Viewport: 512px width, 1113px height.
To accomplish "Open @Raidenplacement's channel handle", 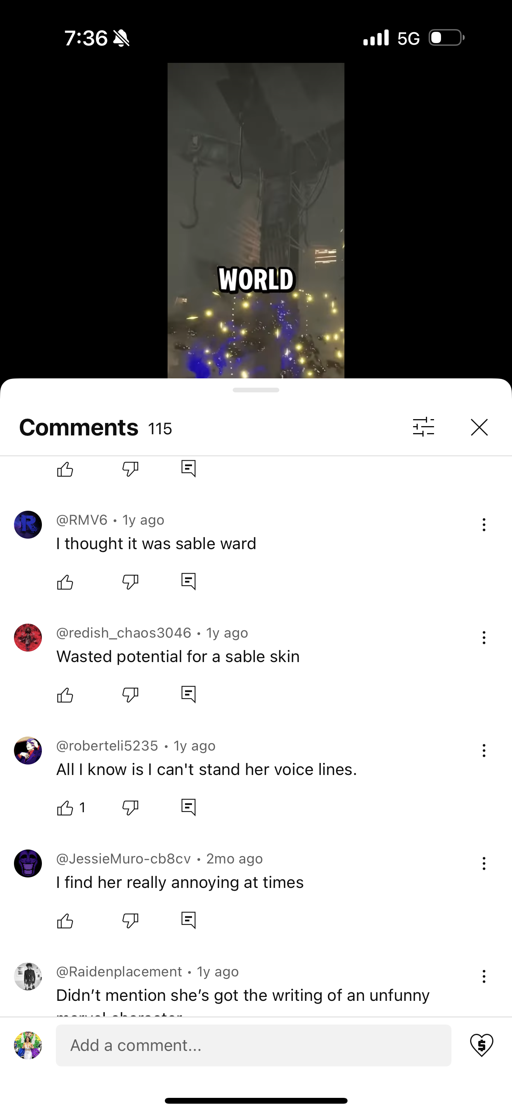I will [119, 971].
